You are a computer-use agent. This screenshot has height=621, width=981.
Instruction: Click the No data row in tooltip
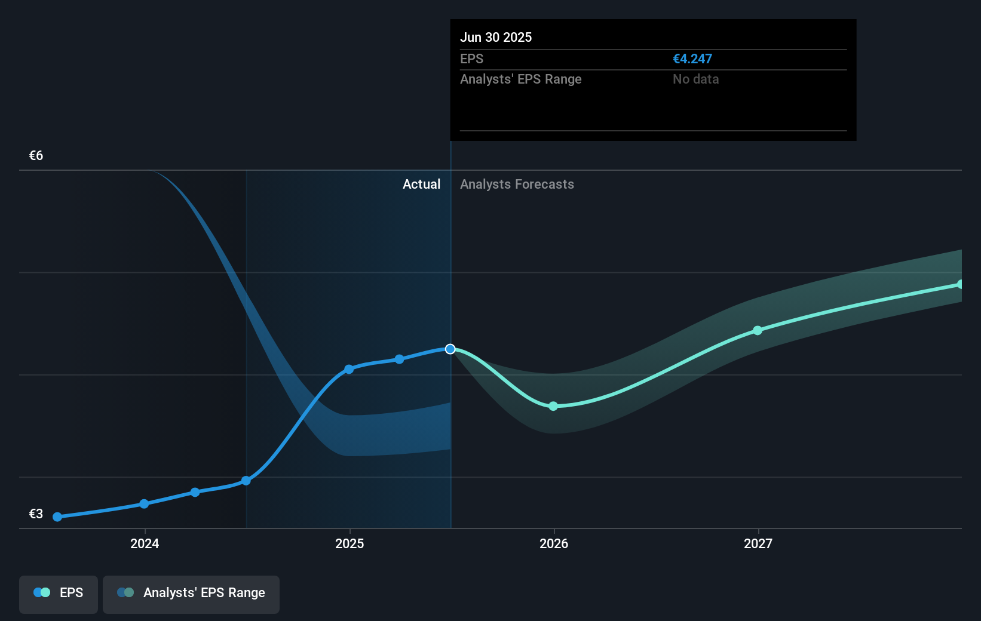pos(695,79)
